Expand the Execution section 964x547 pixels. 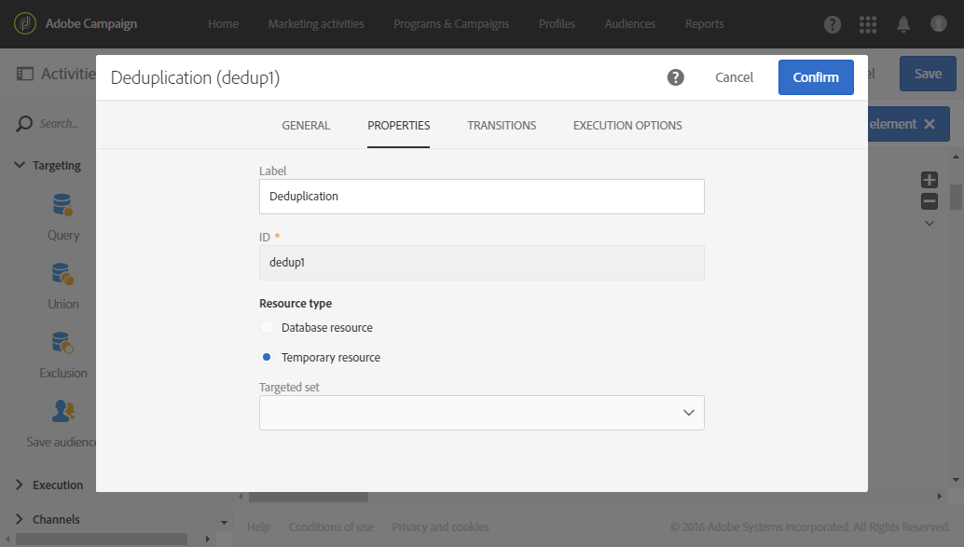click(x=20, y=485)
